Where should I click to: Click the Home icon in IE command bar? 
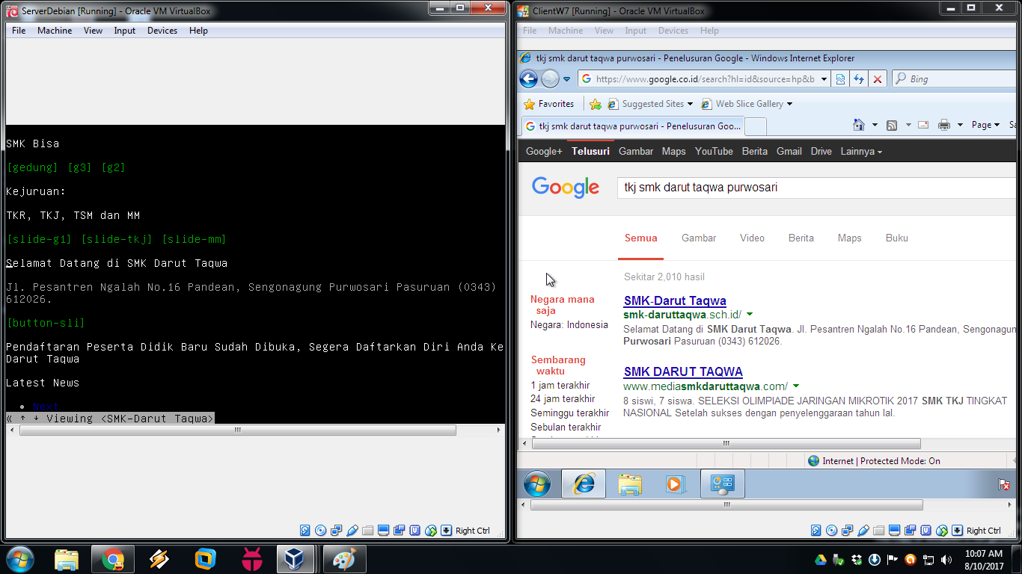[x=860, y=125]
